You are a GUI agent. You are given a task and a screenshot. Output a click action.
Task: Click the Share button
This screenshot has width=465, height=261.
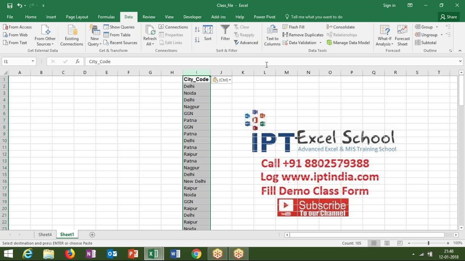(449, 17)
